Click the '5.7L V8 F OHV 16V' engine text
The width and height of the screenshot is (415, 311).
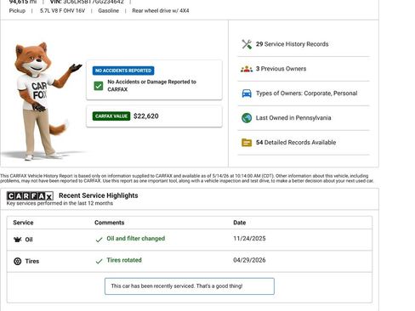click(62, 11)
